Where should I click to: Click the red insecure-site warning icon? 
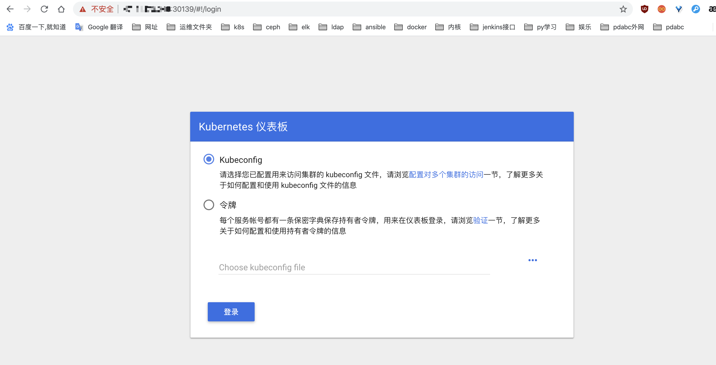[83, 9]
